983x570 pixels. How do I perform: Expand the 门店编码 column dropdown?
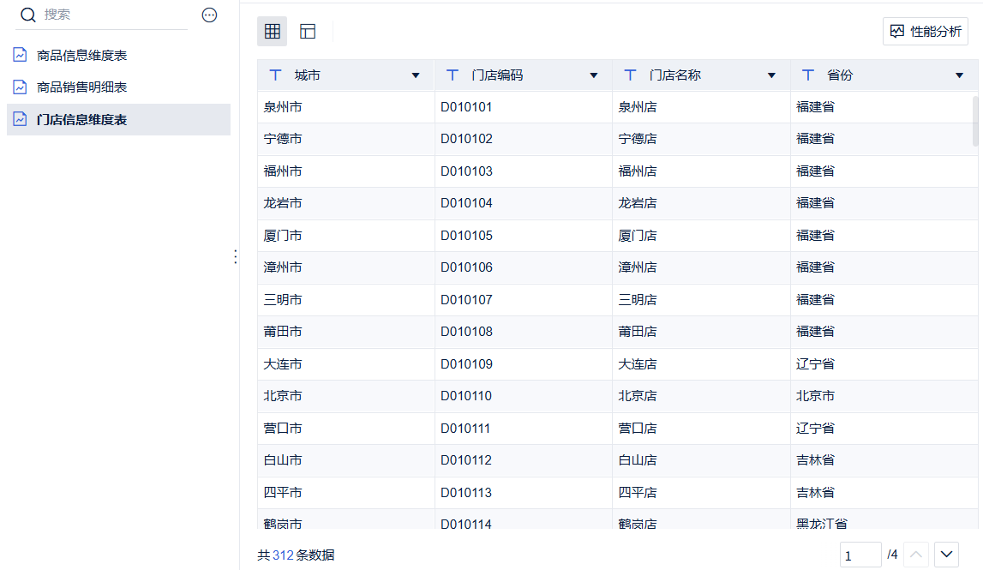[x=593, y=75]
